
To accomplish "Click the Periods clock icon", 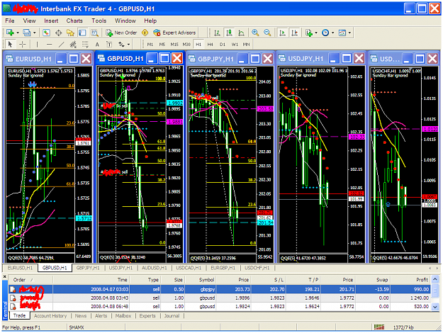I will (x=325, y=33).
